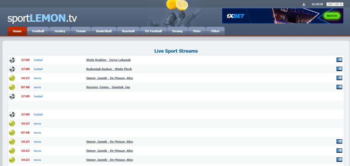Switch to the US Football tab
The height and width of the screenshot is (166, 350).
(x=153, y=31)
